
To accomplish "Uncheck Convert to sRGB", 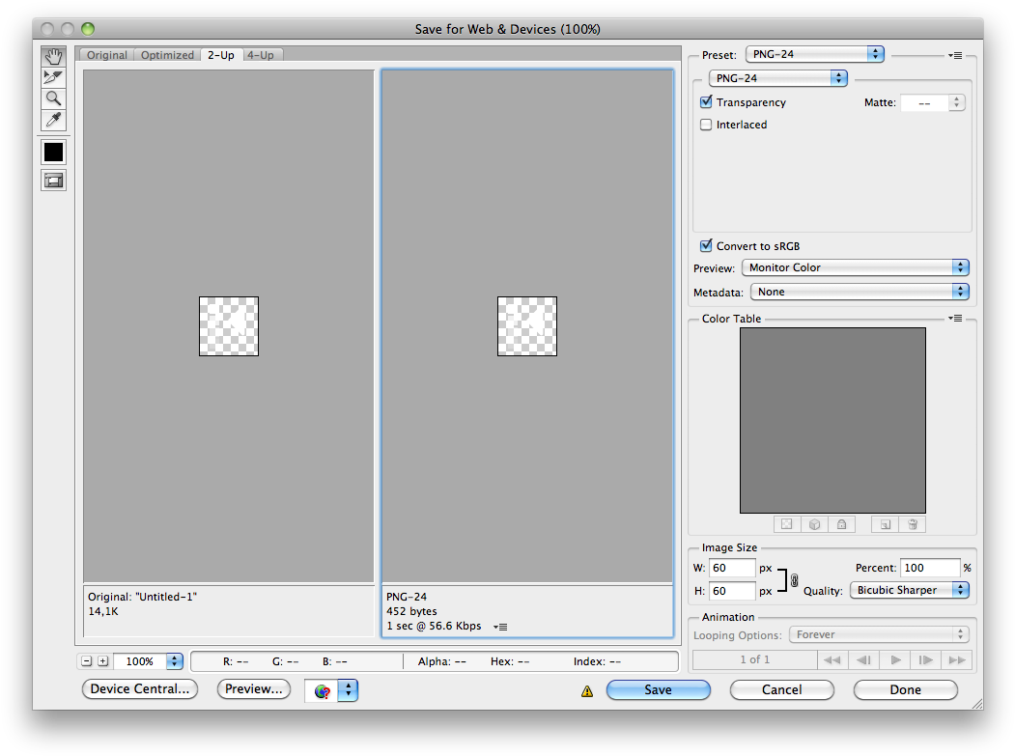I will pyautogui.click(x=706, y=245).
